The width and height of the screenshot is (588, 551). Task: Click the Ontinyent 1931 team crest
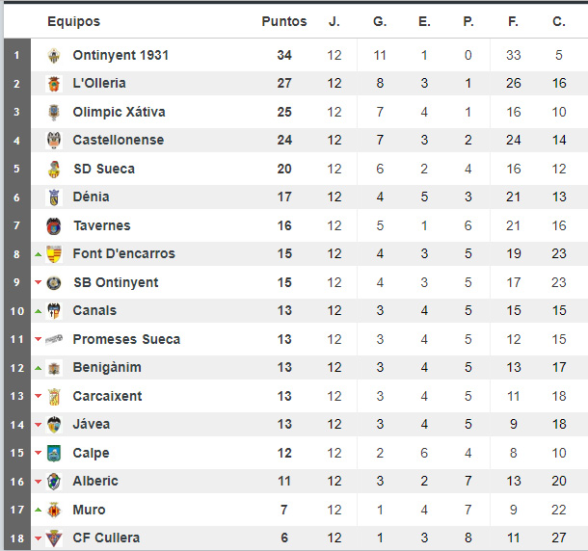(x=54, y=56)
